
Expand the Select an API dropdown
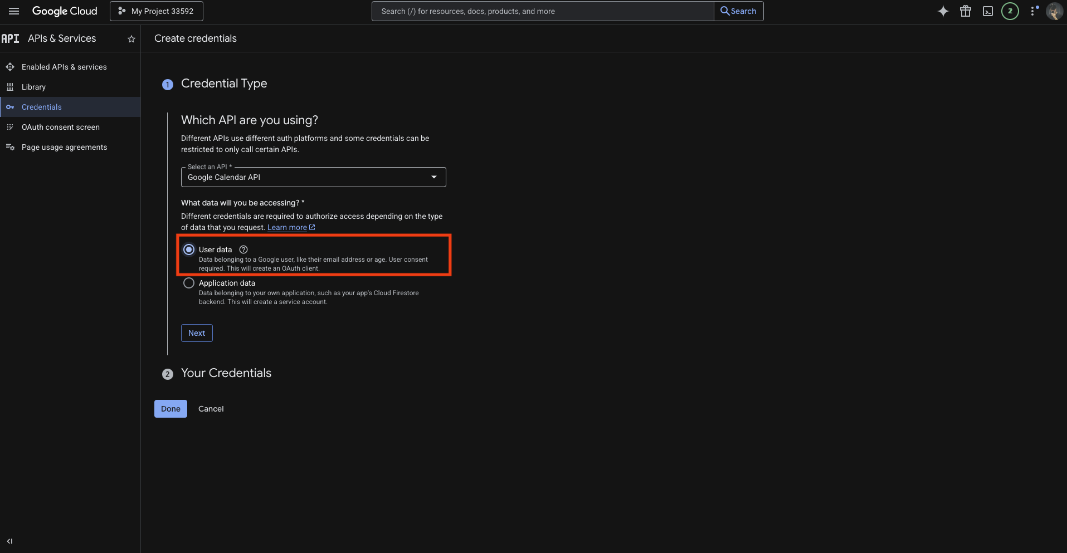pyautogui.click(x=313, y=177)
